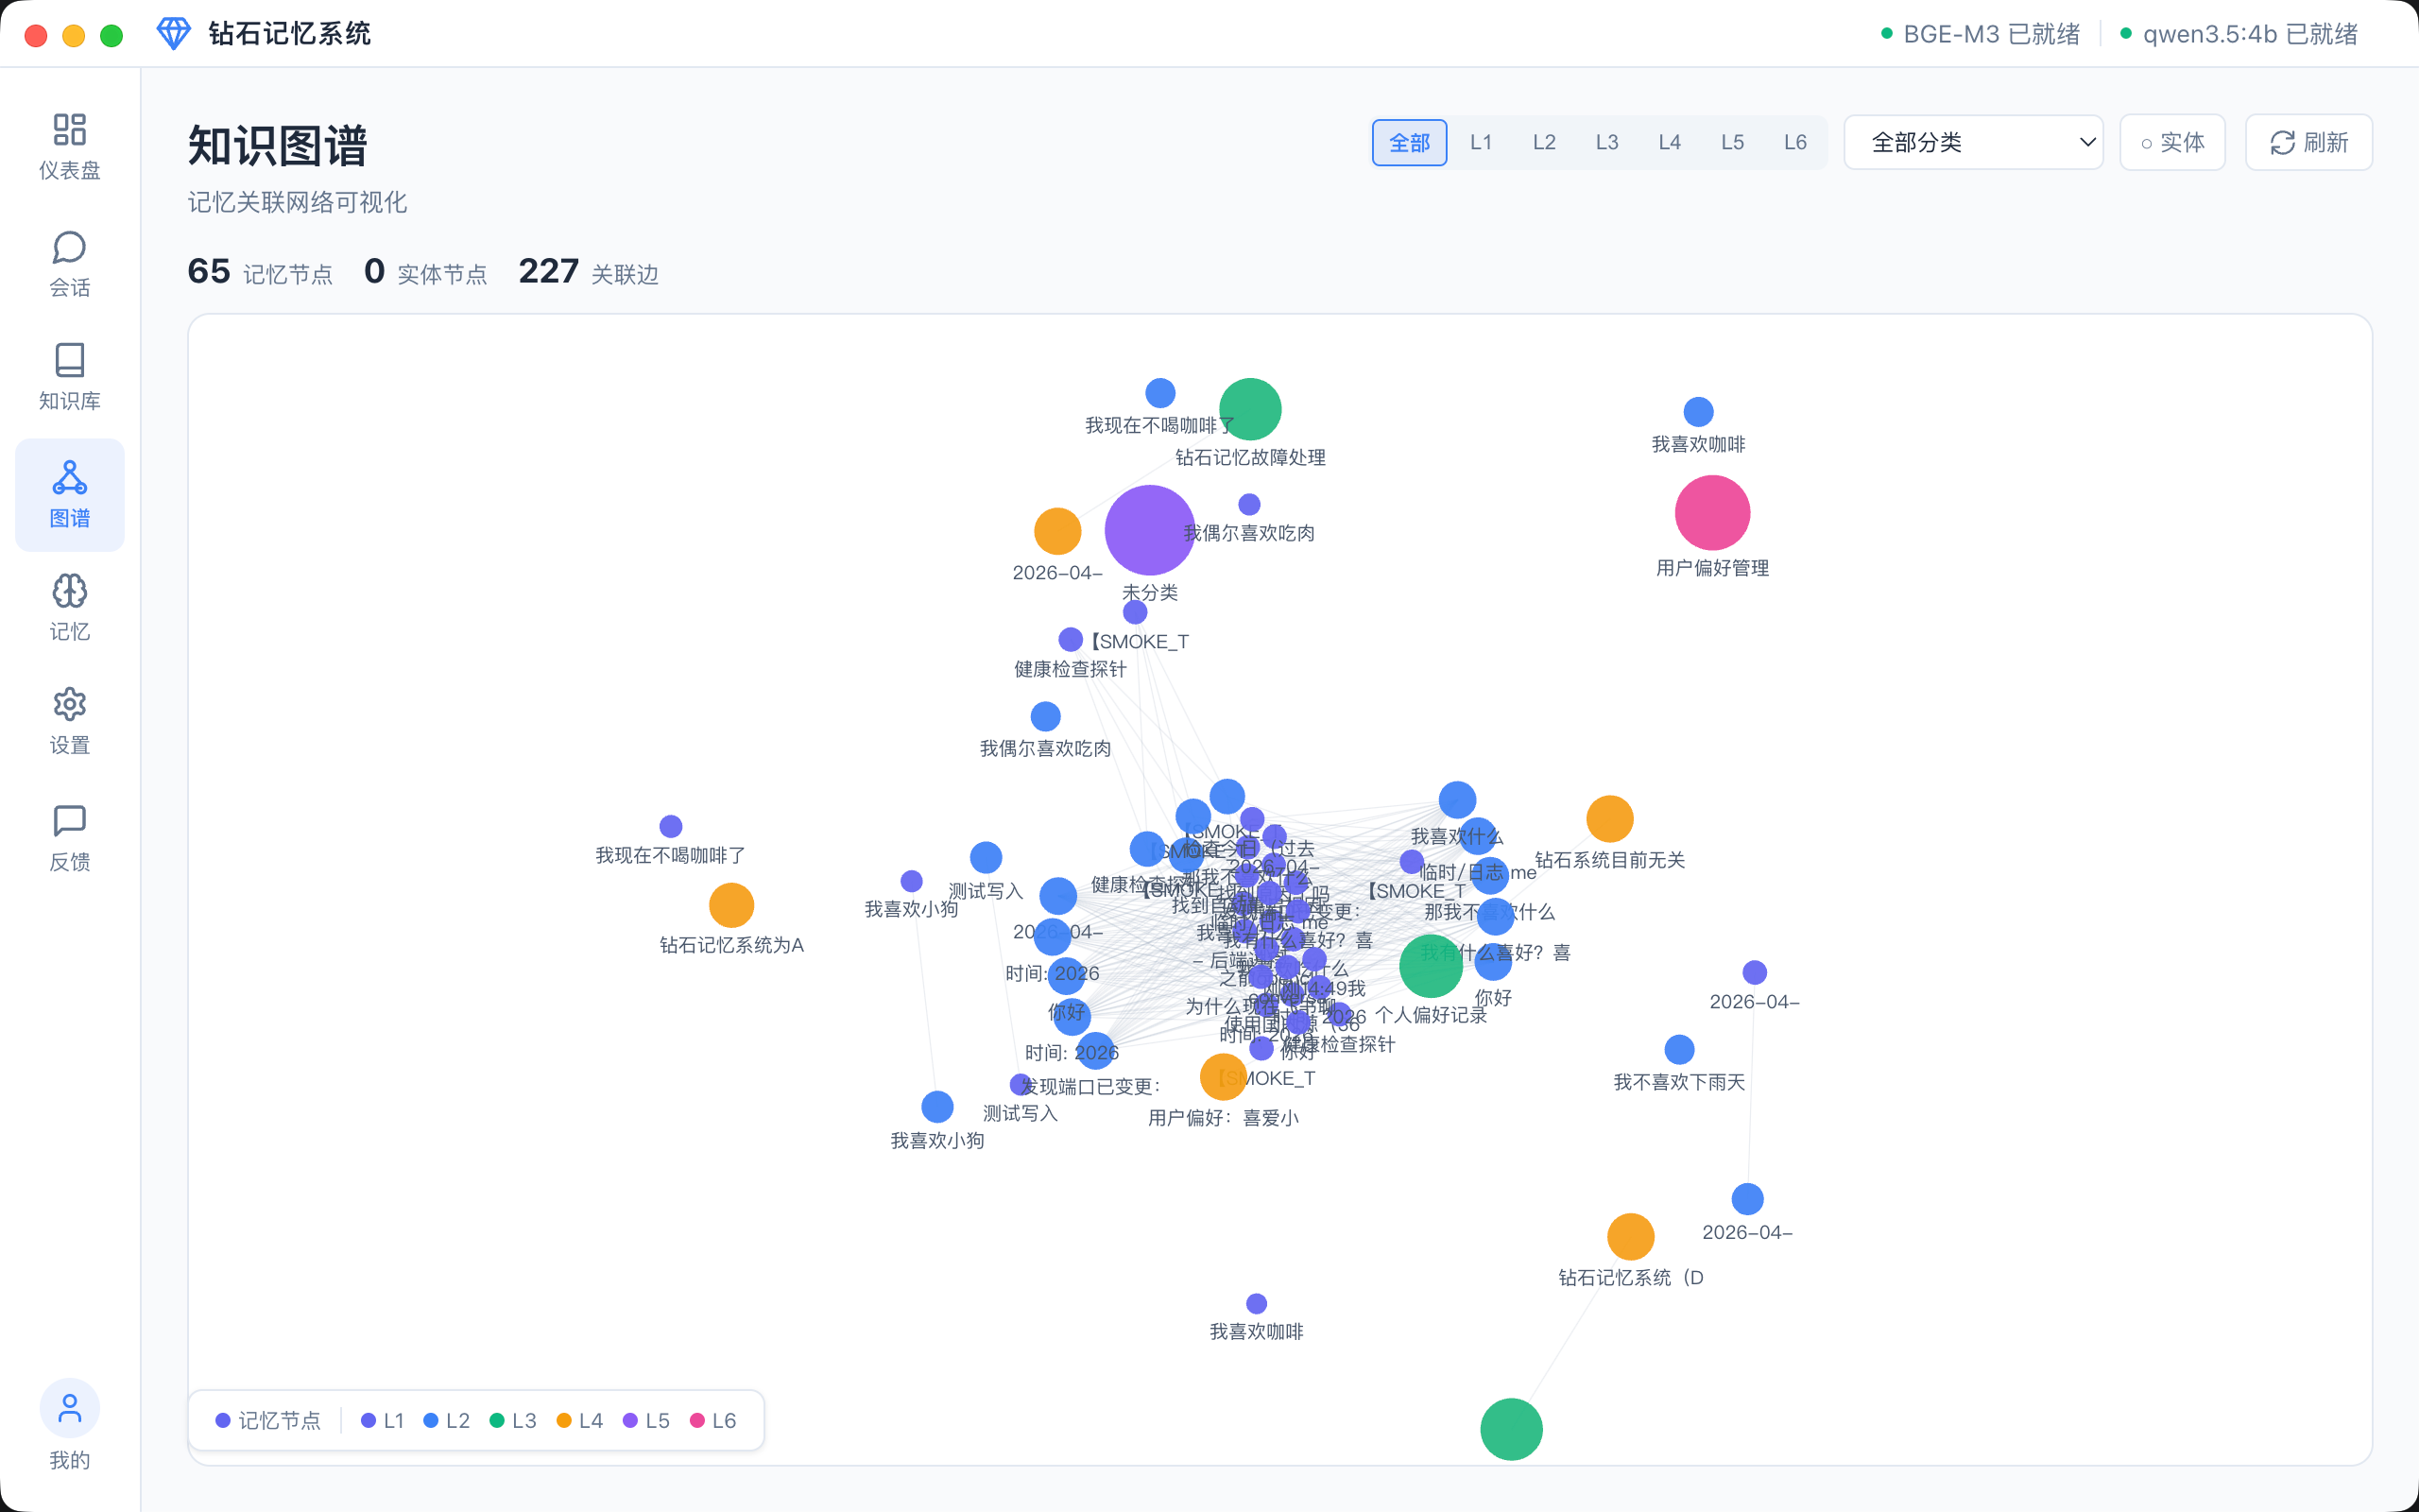Switch level filter to L1
Screen dimensions: 2419x1512
click(1481, 142)
